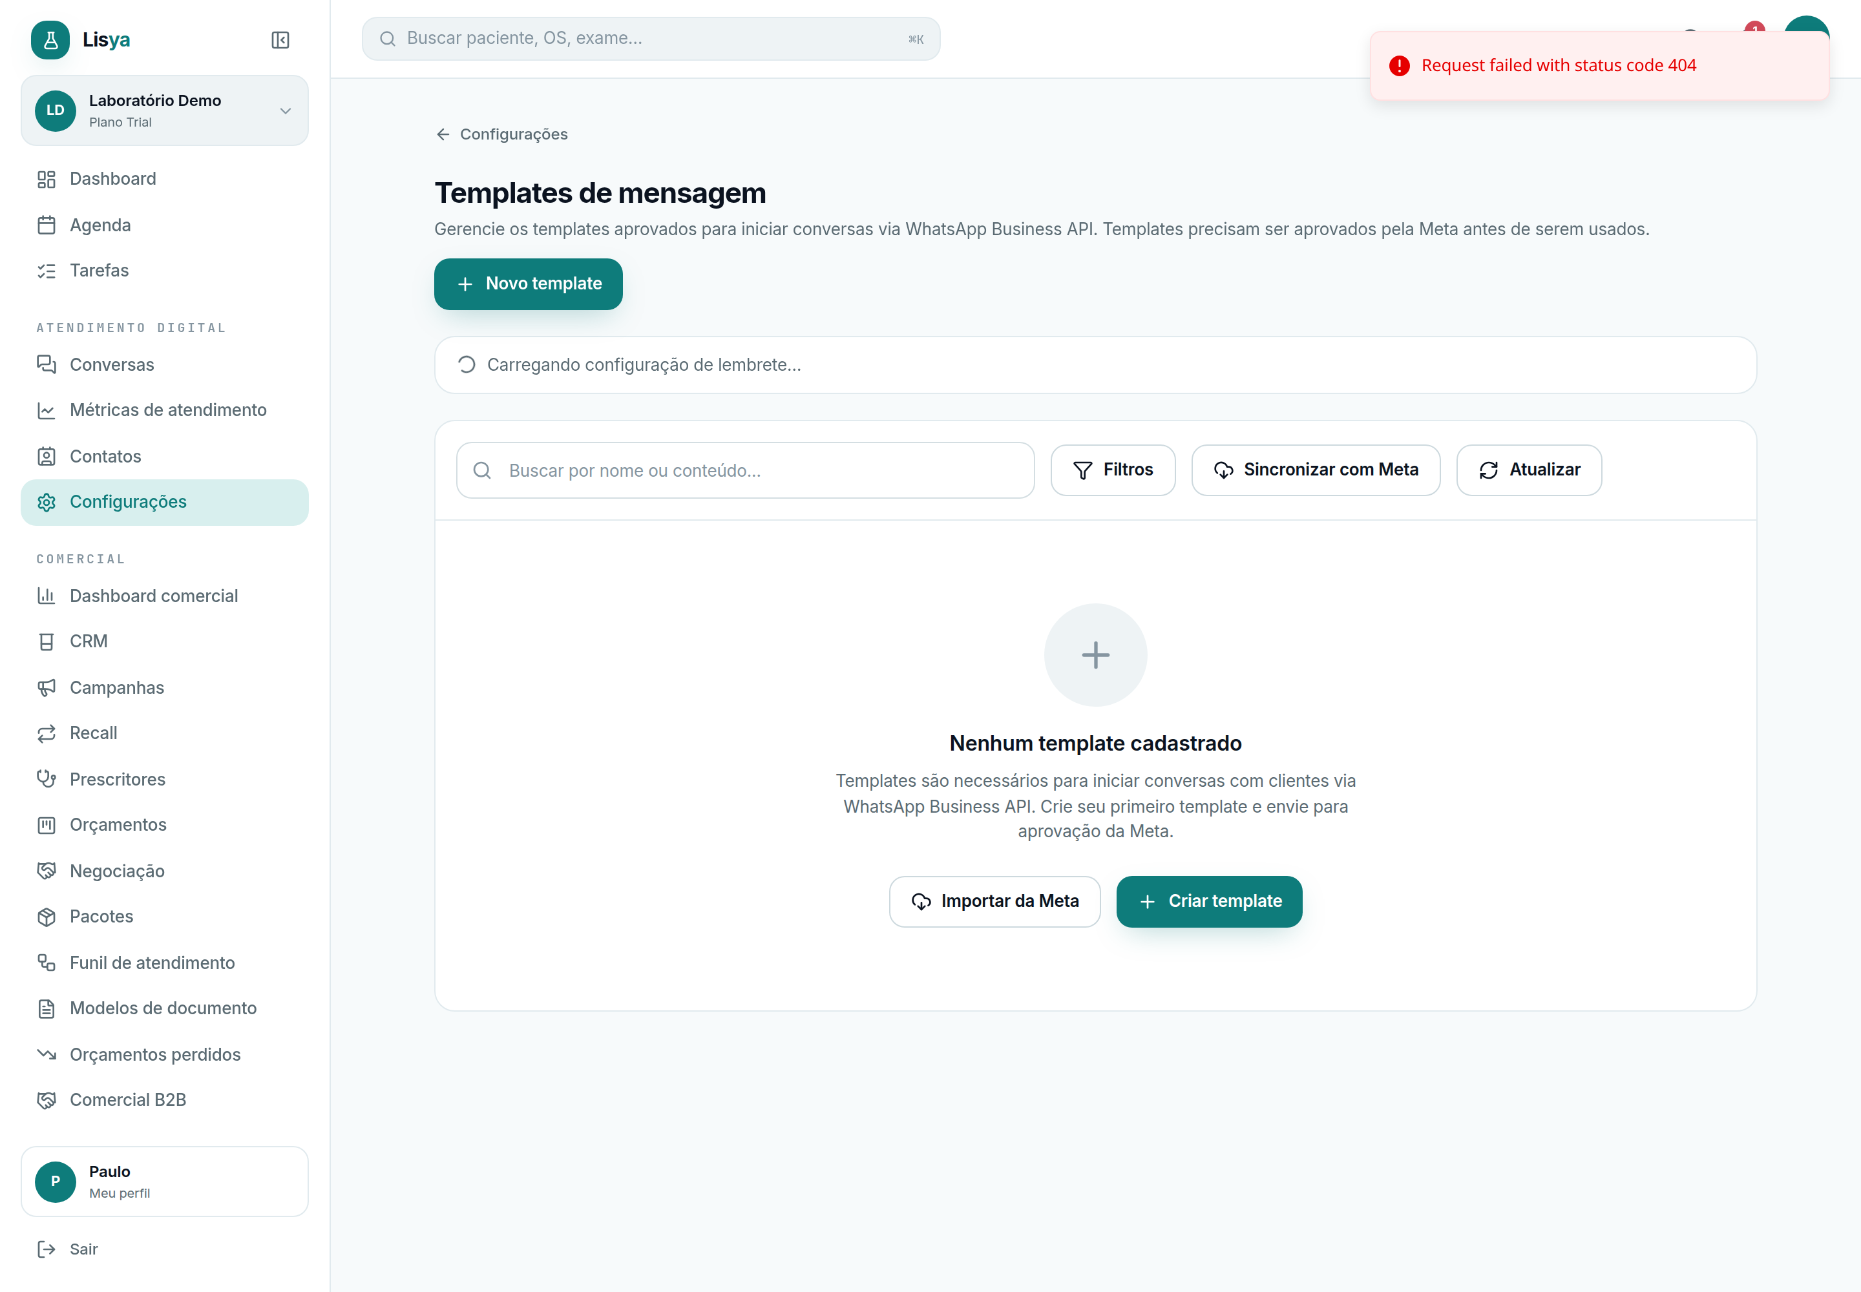Click the Comercial B2B handshake icon
This screenshot has height=1292, width=1861.
(x=46, y=1100)
